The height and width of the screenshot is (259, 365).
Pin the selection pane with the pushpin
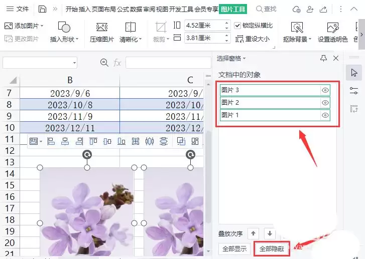click(323, 58)
